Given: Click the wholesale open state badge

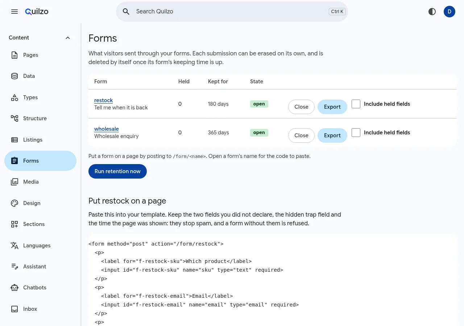Looking at the screenshot, I should (259, 133).
